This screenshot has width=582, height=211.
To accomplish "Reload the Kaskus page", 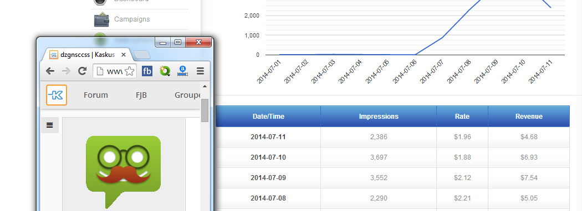I will click(x=83, y=71).
